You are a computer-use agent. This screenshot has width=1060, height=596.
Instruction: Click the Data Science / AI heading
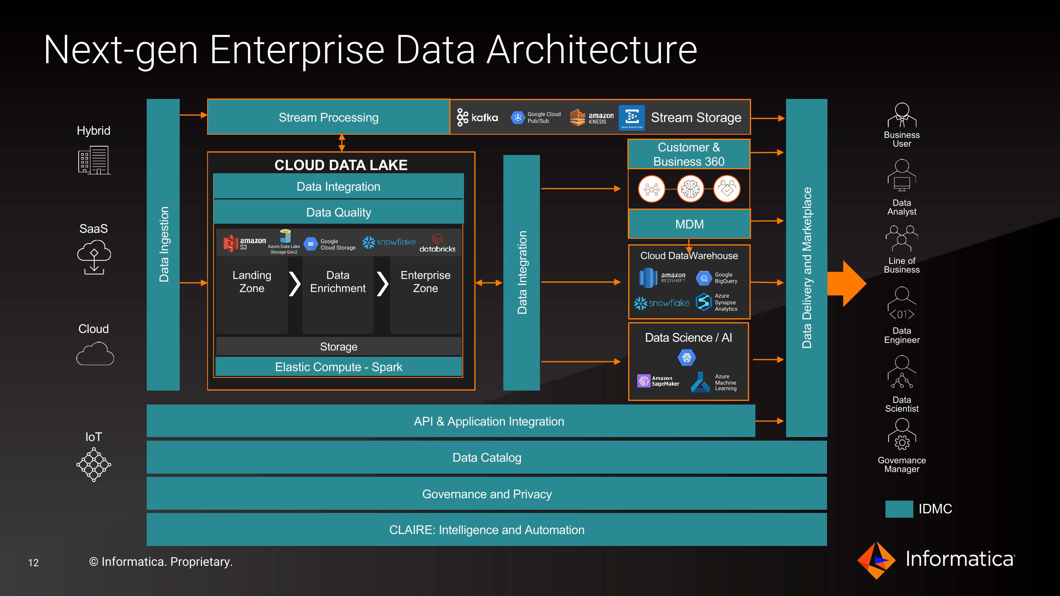(688, 337)
